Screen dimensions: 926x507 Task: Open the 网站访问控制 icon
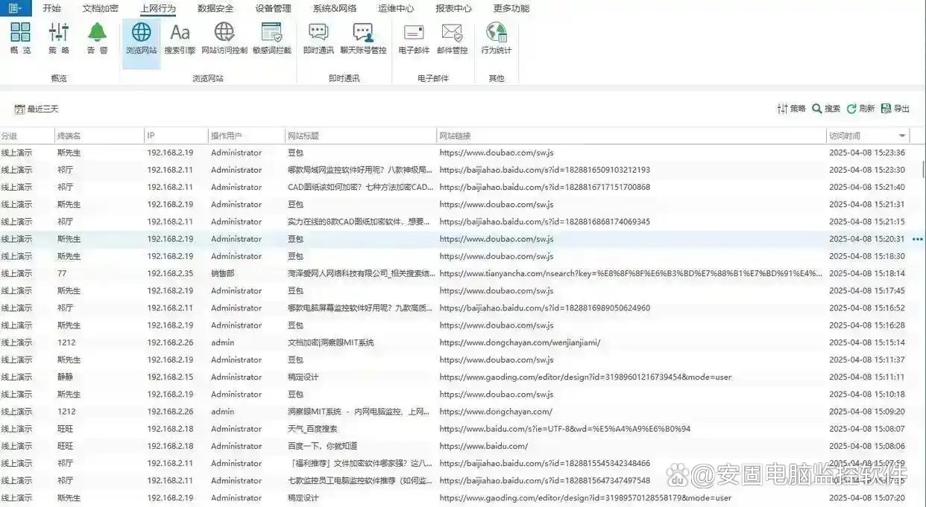[x=224, y=38]
